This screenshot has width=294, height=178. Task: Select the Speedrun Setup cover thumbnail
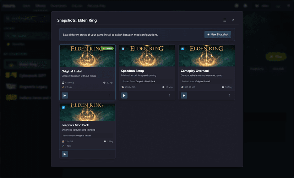[147, 55]
